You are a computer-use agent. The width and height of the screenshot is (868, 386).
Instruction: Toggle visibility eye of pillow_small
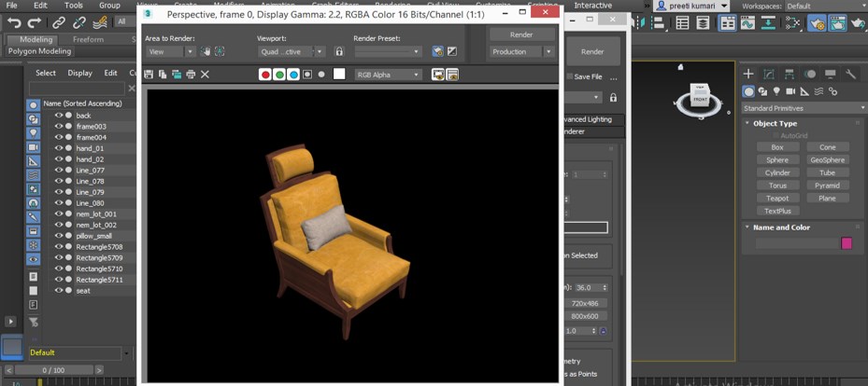(x=58, y=236)
